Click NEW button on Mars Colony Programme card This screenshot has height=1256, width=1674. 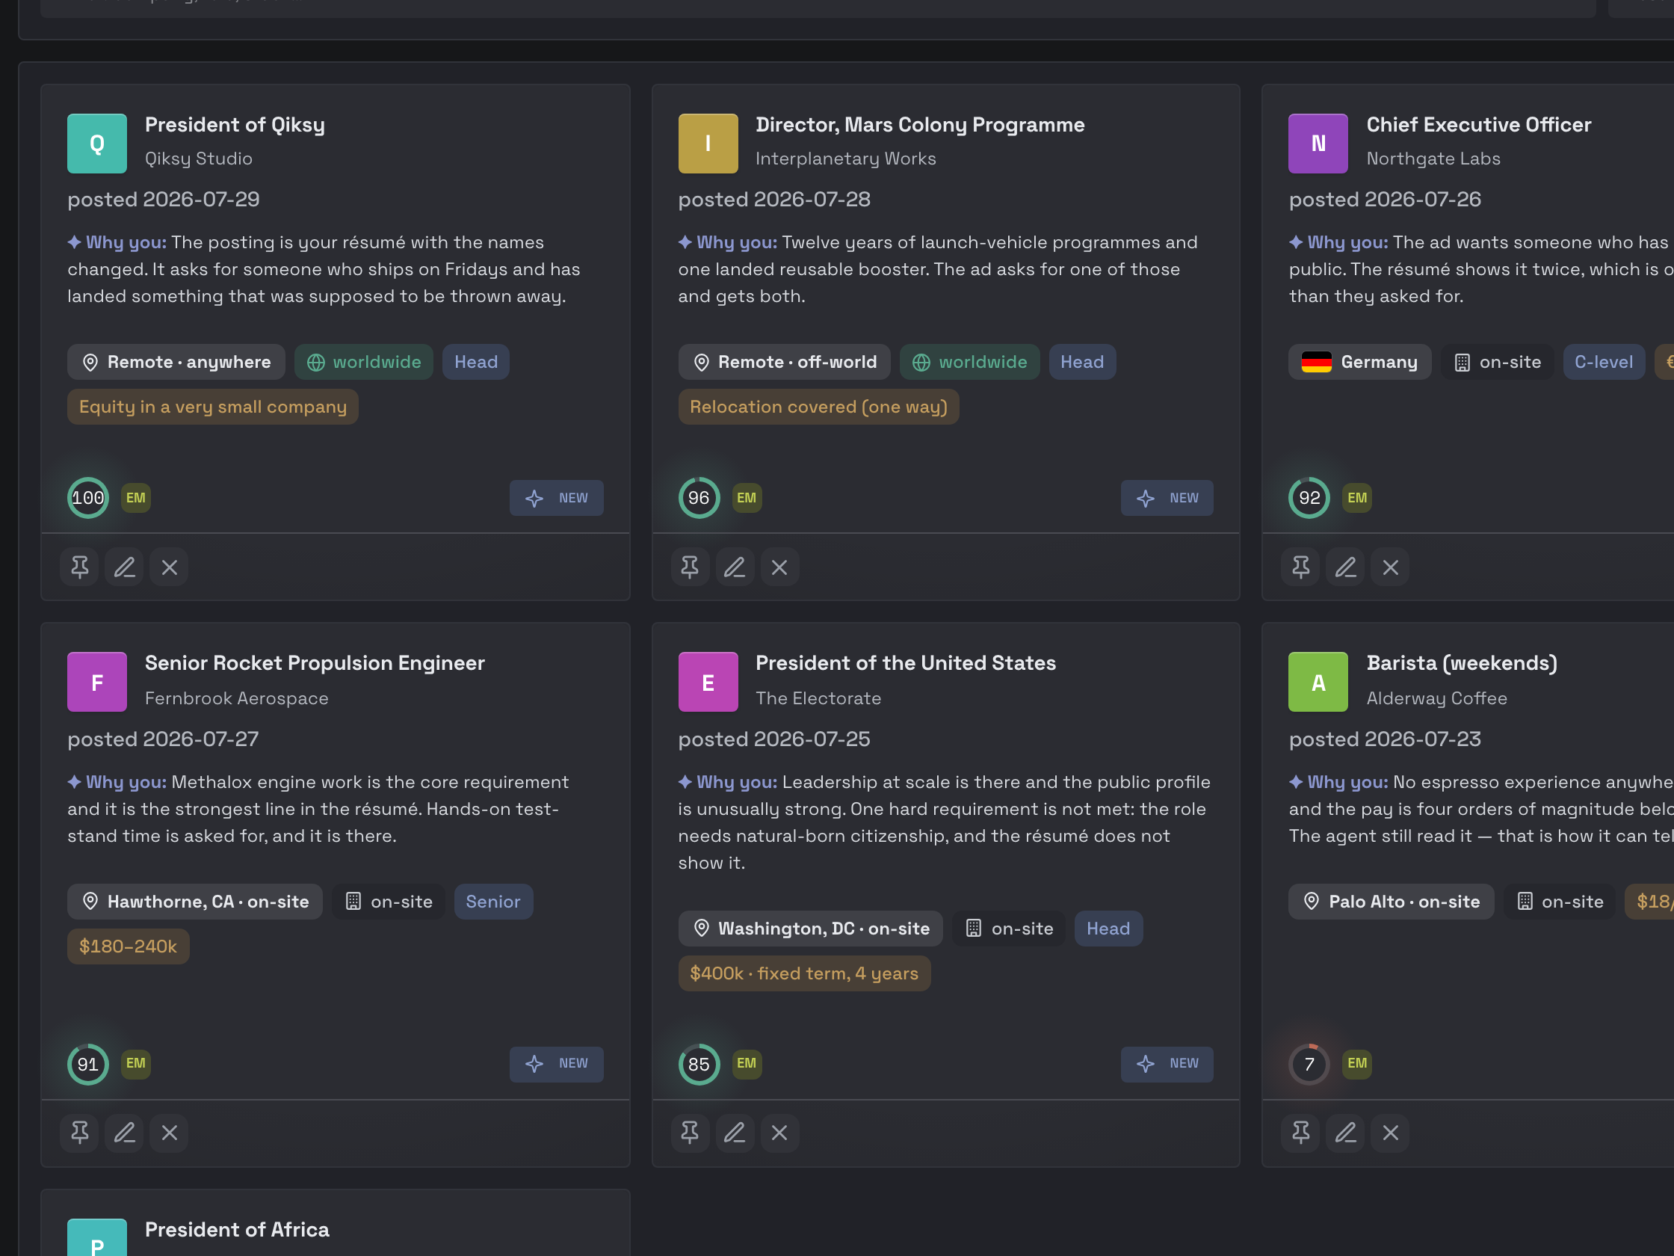[1167, 498]
